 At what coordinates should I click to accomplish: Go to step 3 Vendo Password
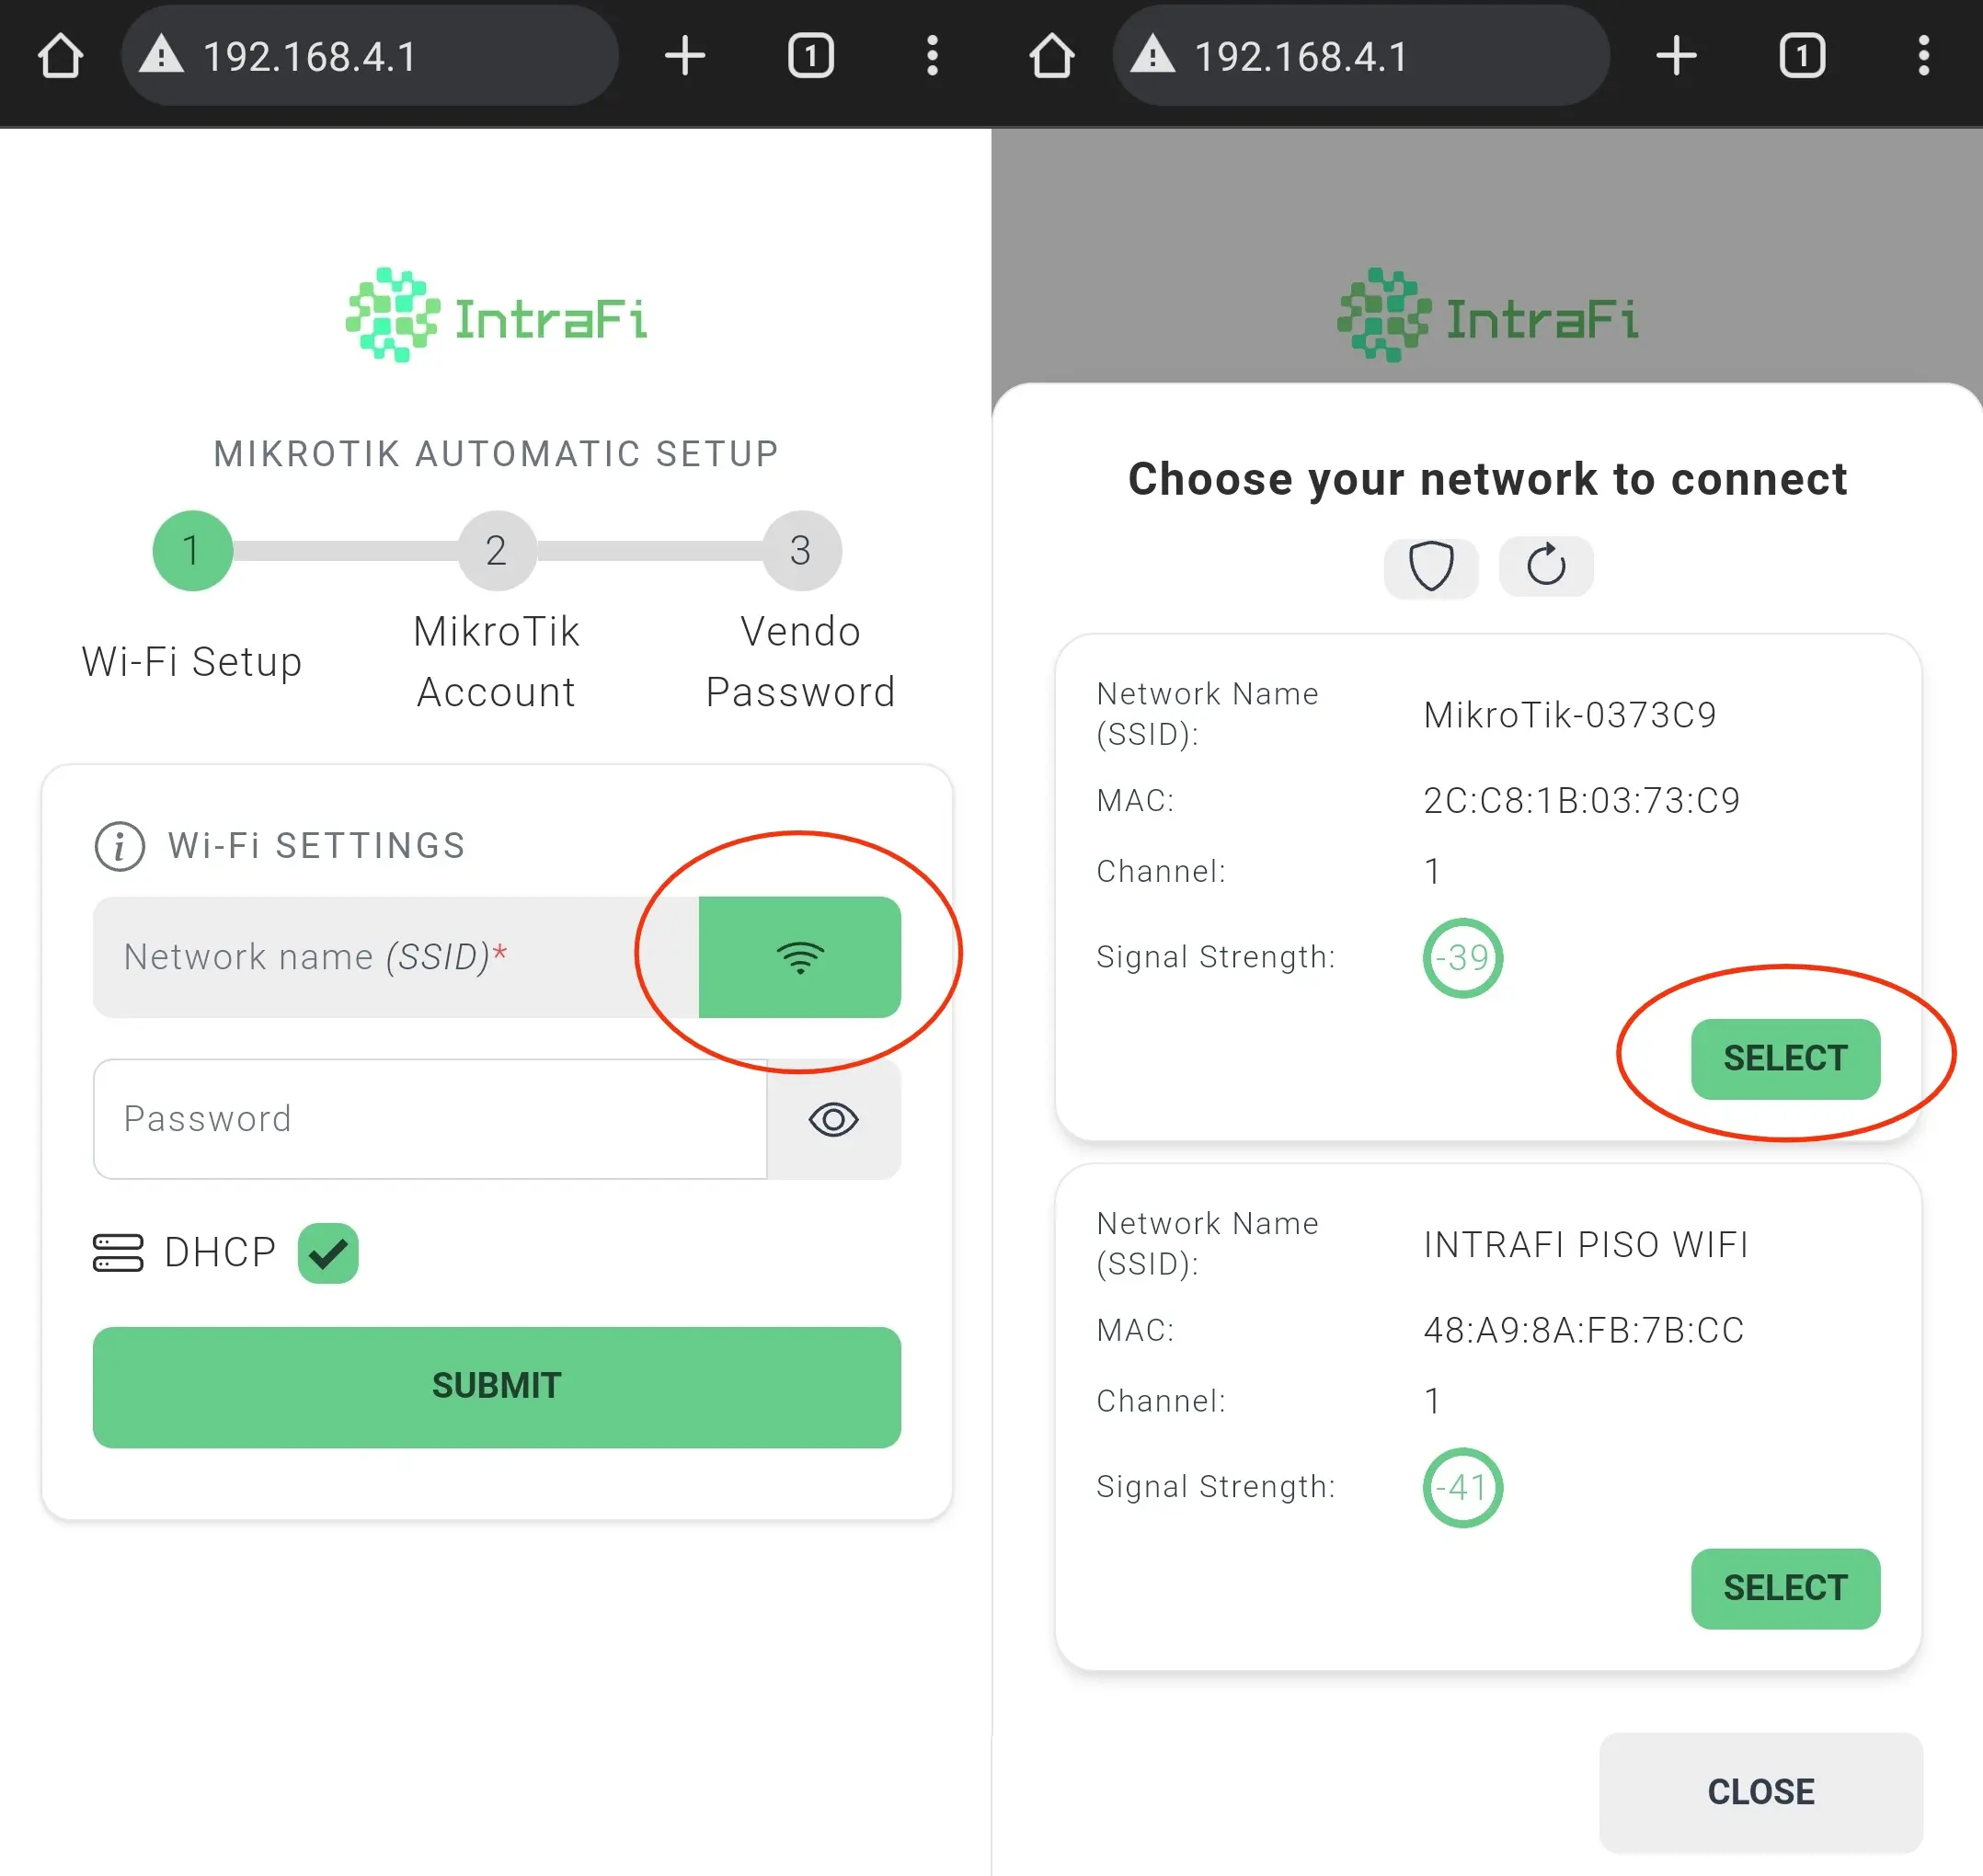pos(801,551)
